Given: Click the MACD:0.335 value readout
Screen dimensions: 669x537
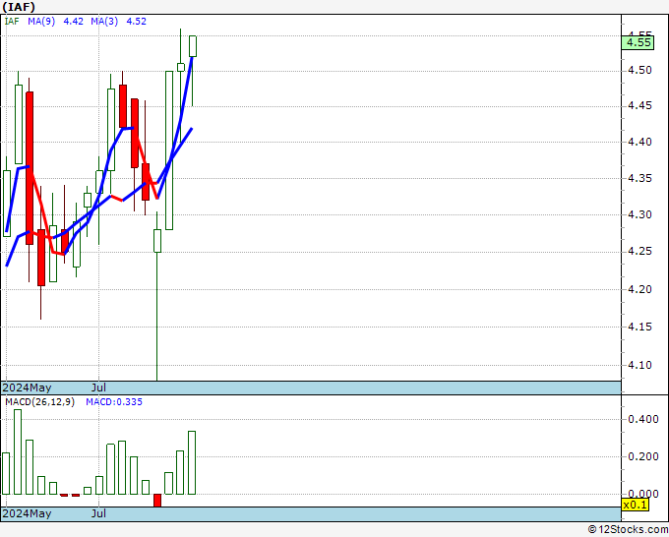Looking at the screenshot, I should (114, 402).
